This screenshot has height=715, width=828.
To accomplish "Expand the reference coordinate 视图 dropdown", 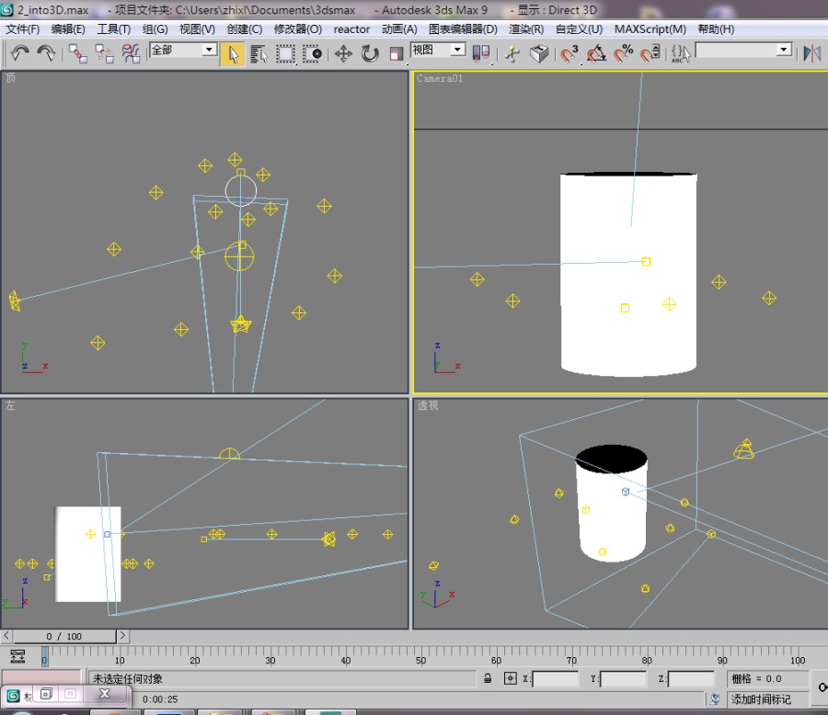I will pos(438,50).
